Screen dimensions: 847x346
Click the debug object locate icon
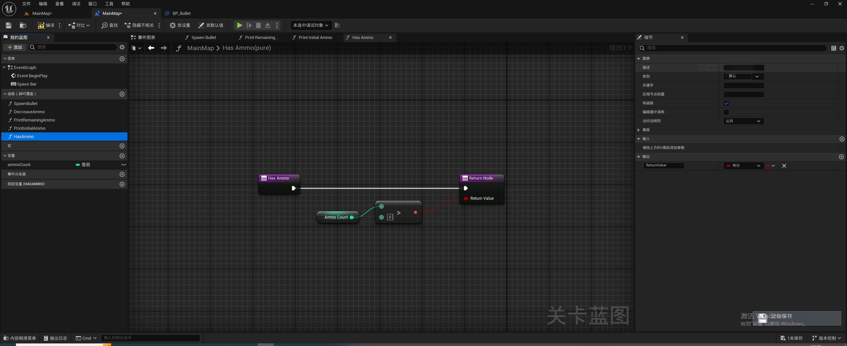pyautogui.click(x=337, y=25)
